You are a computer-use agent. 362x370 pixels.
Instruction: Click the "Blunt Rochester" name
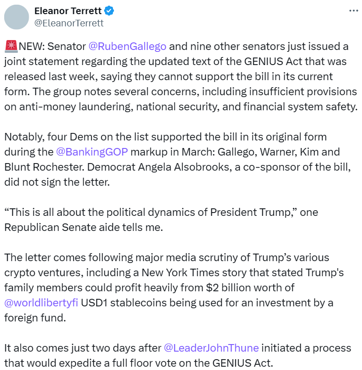click(38, 167)
